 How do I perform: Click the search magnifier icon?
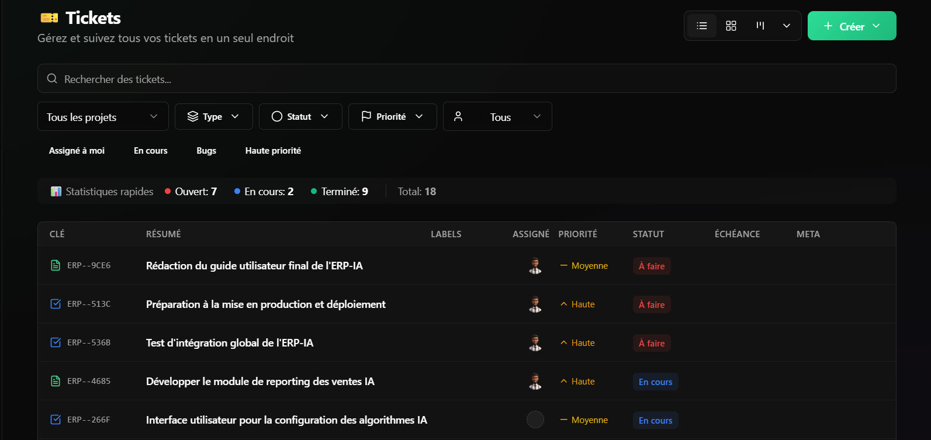point(52,78)
